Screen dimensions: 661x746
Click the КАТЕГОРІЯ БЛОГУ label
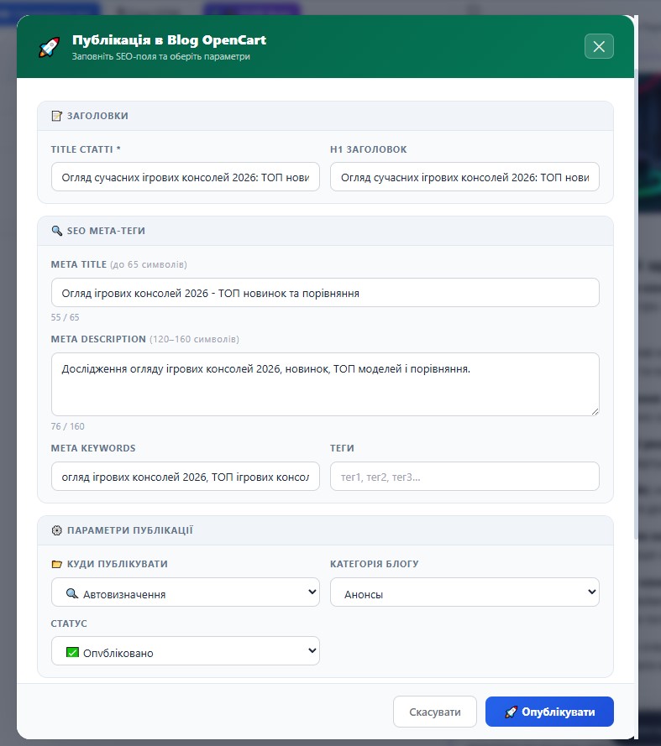pos(375,564)
